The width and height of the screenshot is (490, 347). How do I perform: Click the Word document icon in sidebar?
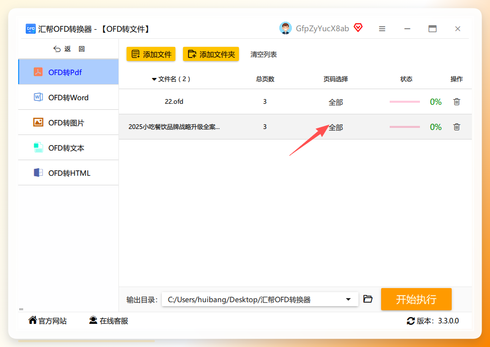pyautogui.click(x=38, y=97)
